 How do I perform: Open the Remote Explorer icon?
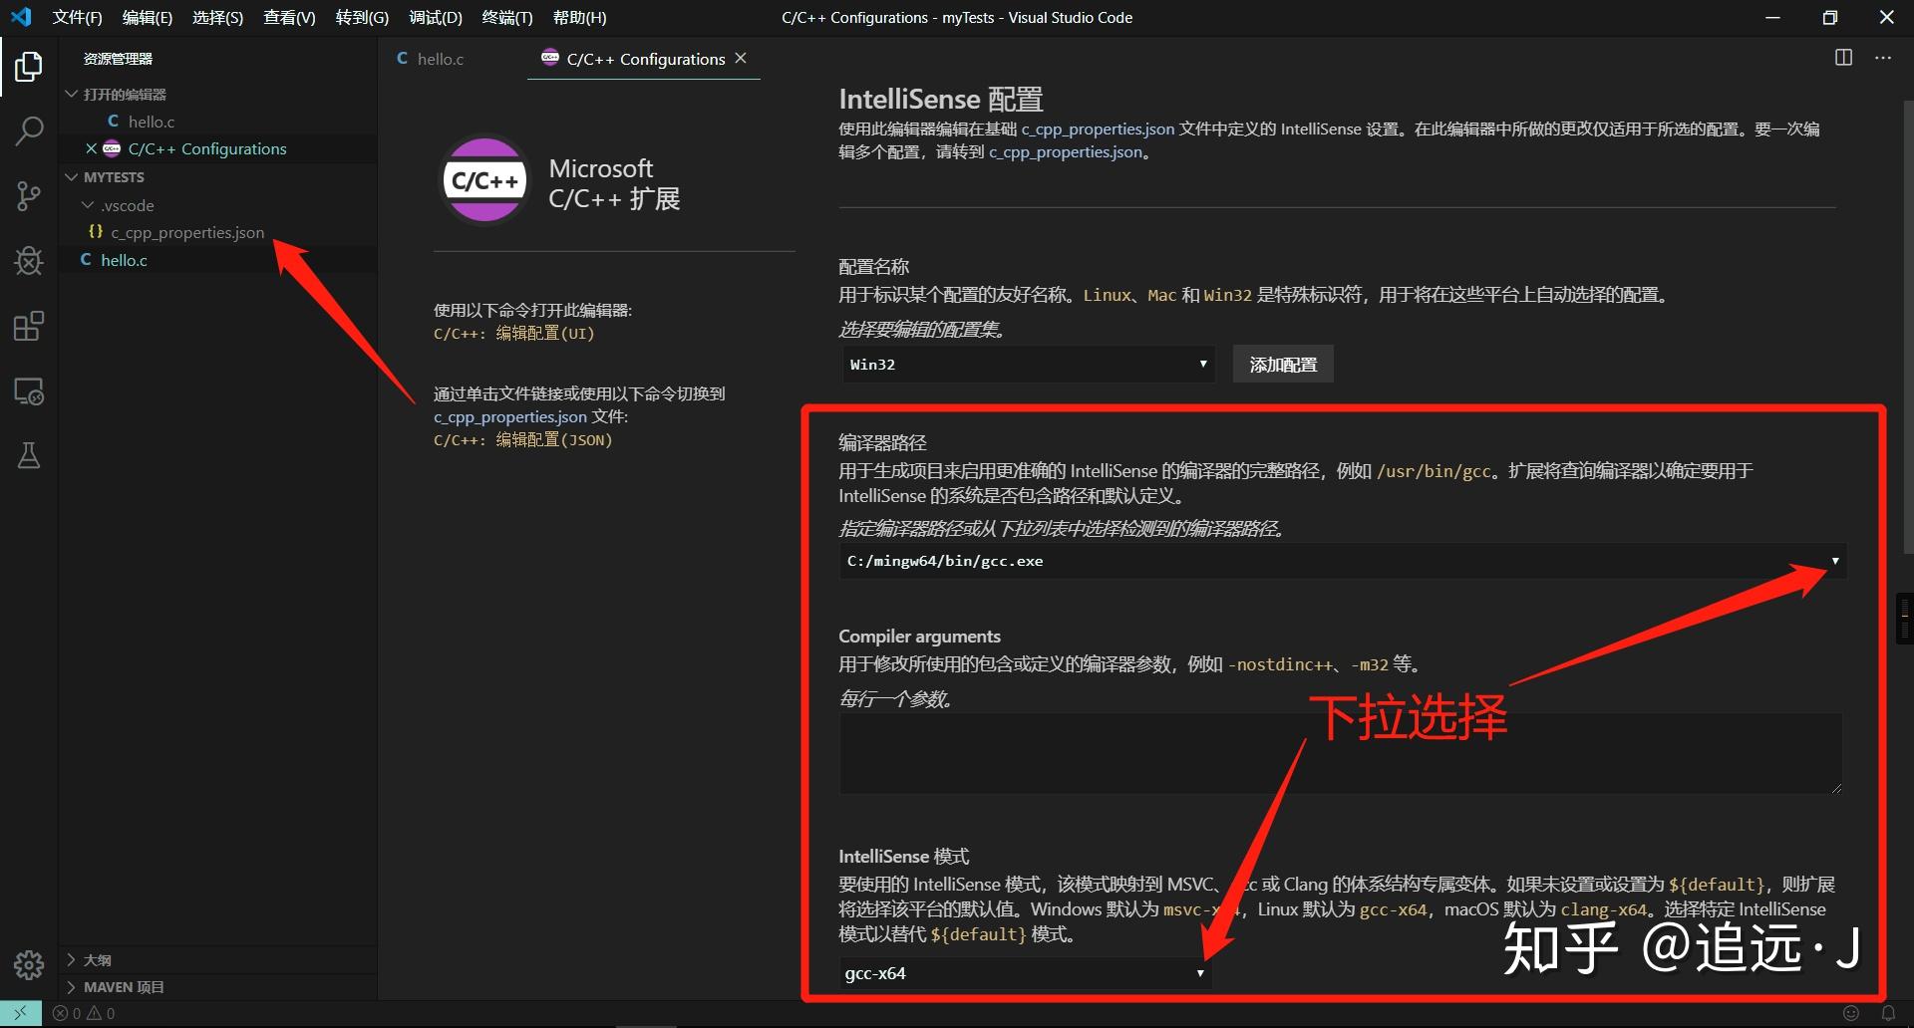(x=28, y=391)
